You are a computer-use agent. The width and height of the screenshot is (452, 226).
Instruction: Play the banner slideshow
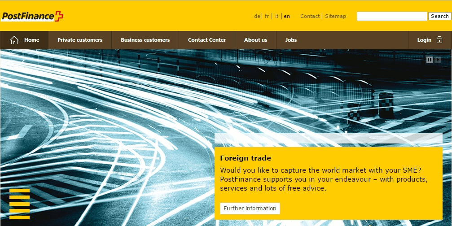point(438,60)
